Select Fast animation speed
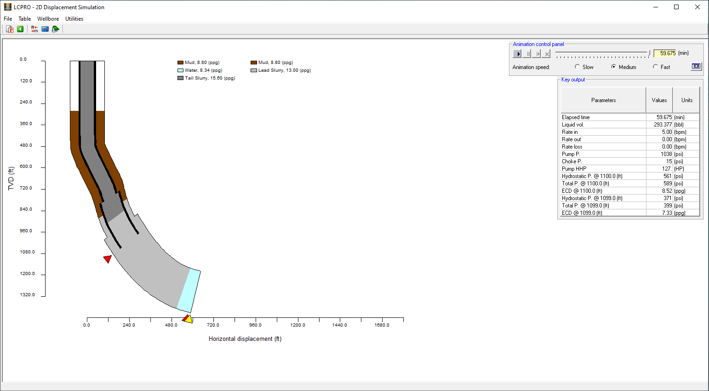Viewport: 709px width, 391px height. point(656,67)
